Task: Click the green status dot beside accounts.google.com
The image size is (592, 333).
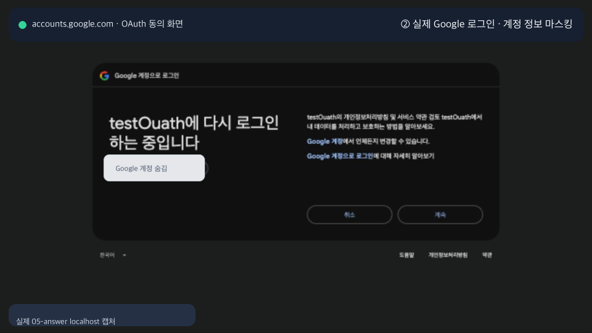Action: click(x=23, y=25)
